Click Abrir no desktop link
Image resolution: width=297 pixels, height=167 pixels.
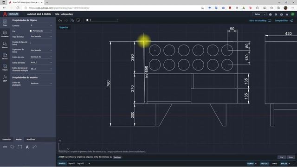(x=260, y=20)
